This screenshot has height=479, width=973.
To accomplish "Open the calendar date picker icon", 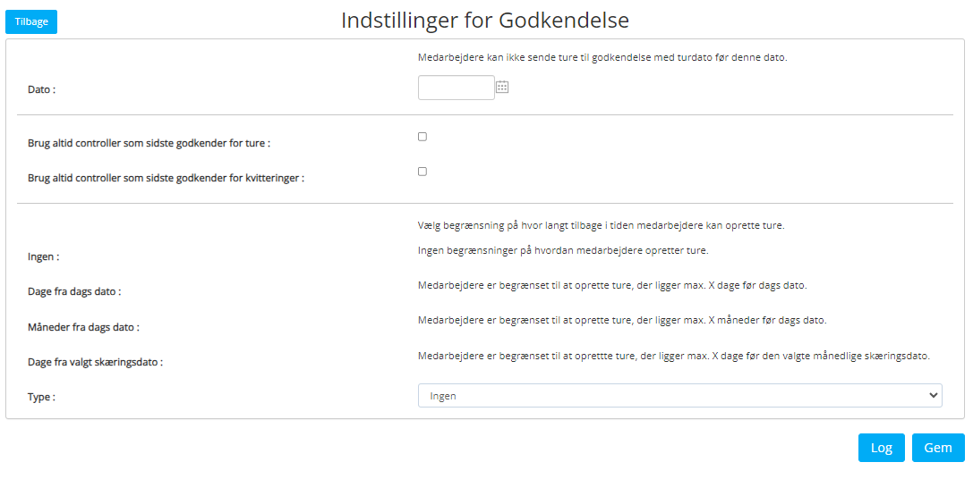I will [x=502, y=88].
